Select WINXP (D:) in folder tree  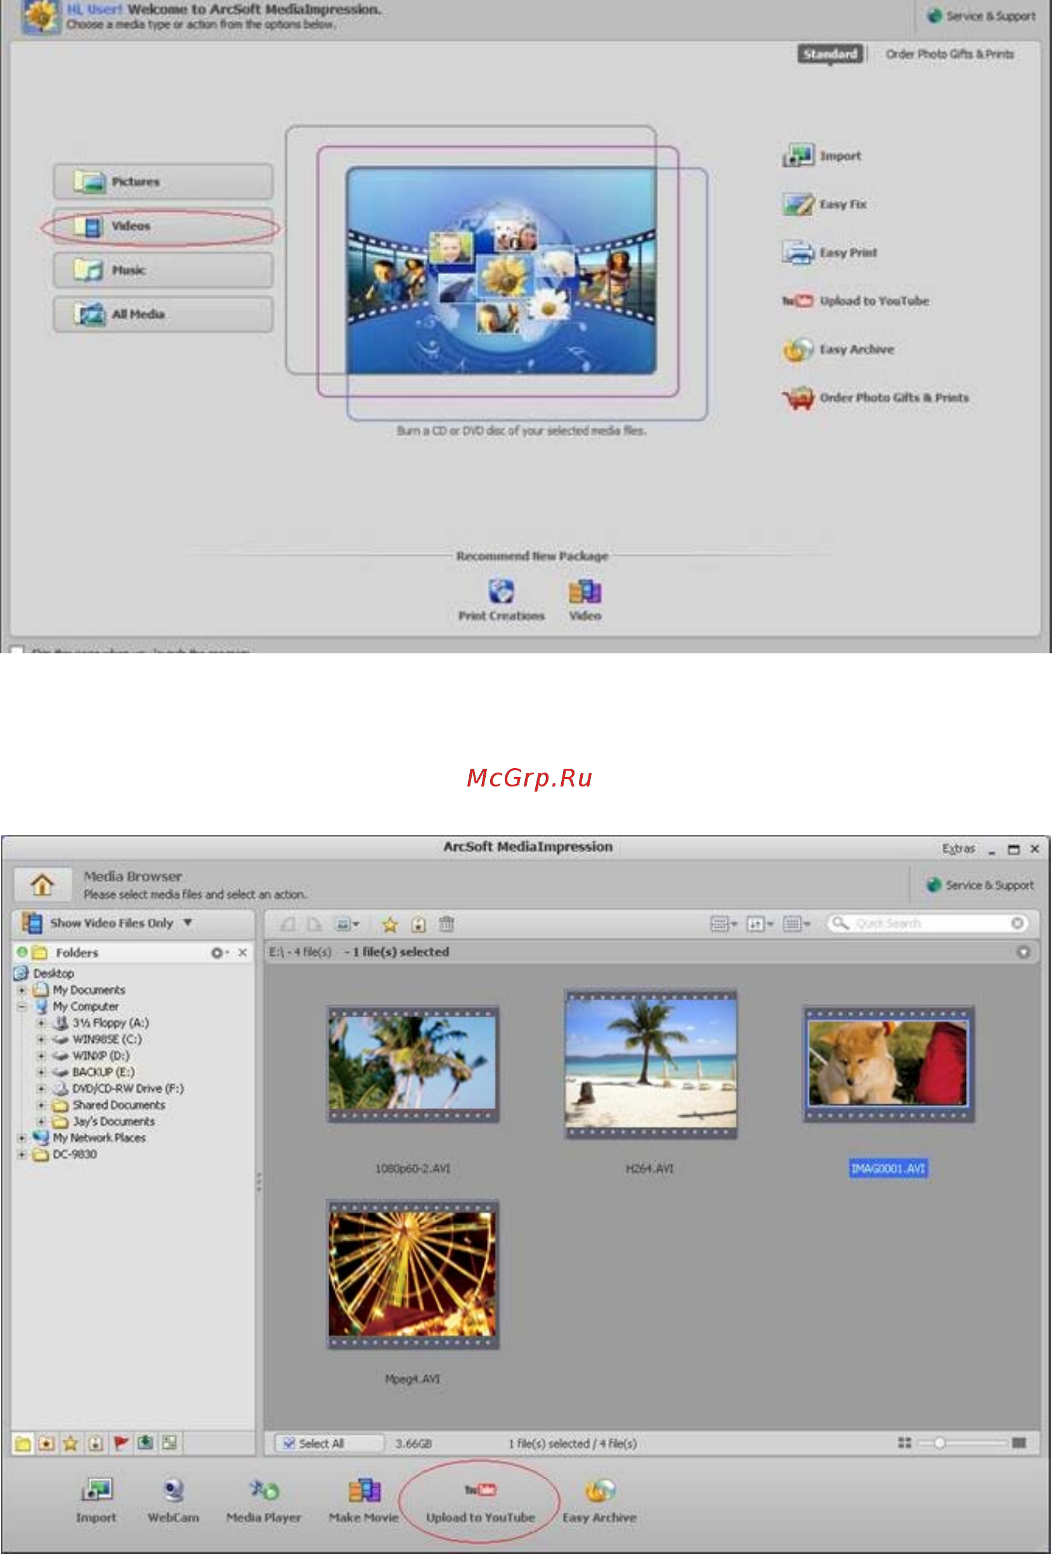pos(101,1056)
